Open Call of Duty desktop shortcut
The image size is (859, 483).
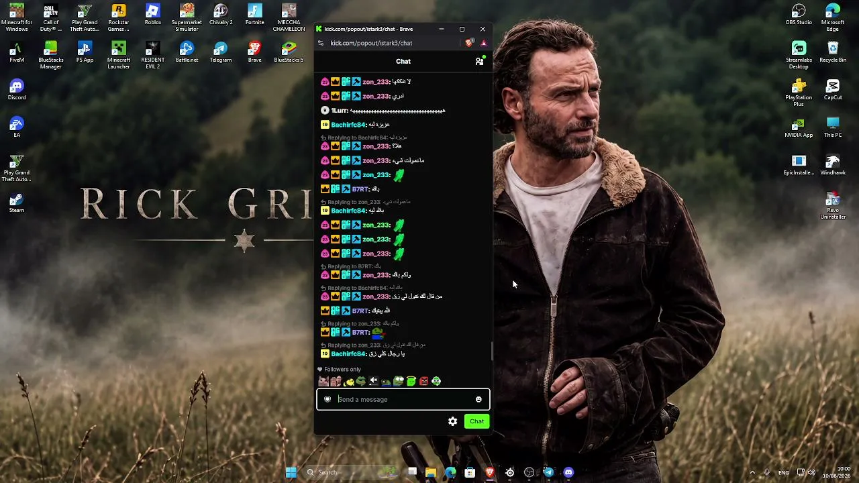[x=50, y=17]
